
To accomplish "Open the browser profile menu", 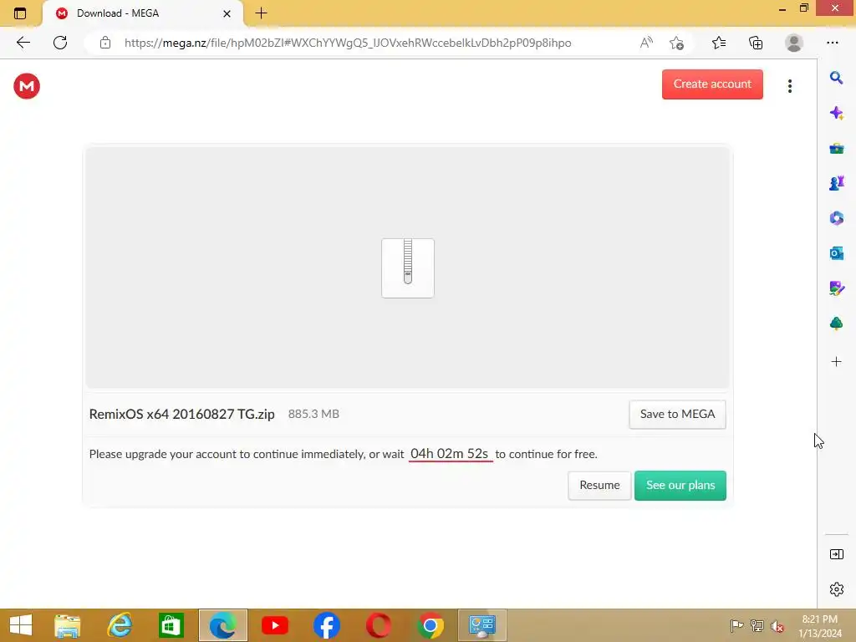I will 794,43.
